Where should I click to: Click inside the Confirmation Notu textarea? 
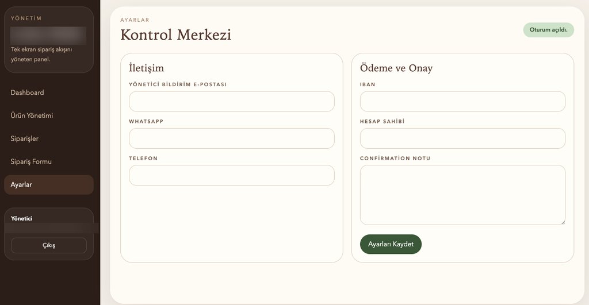(462, 195)
